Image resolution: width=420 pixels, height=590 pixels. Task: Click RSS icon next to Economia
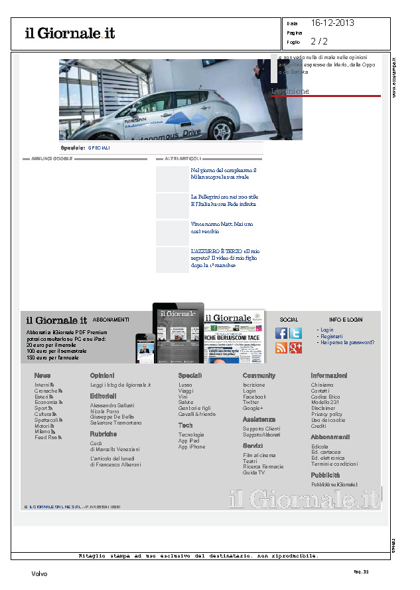pyautogui.click(x=61, y=403)
